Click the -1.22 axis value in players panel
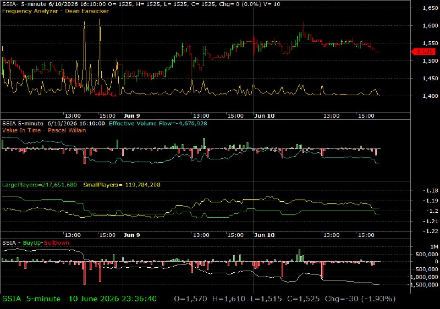 tap(430, 231)
